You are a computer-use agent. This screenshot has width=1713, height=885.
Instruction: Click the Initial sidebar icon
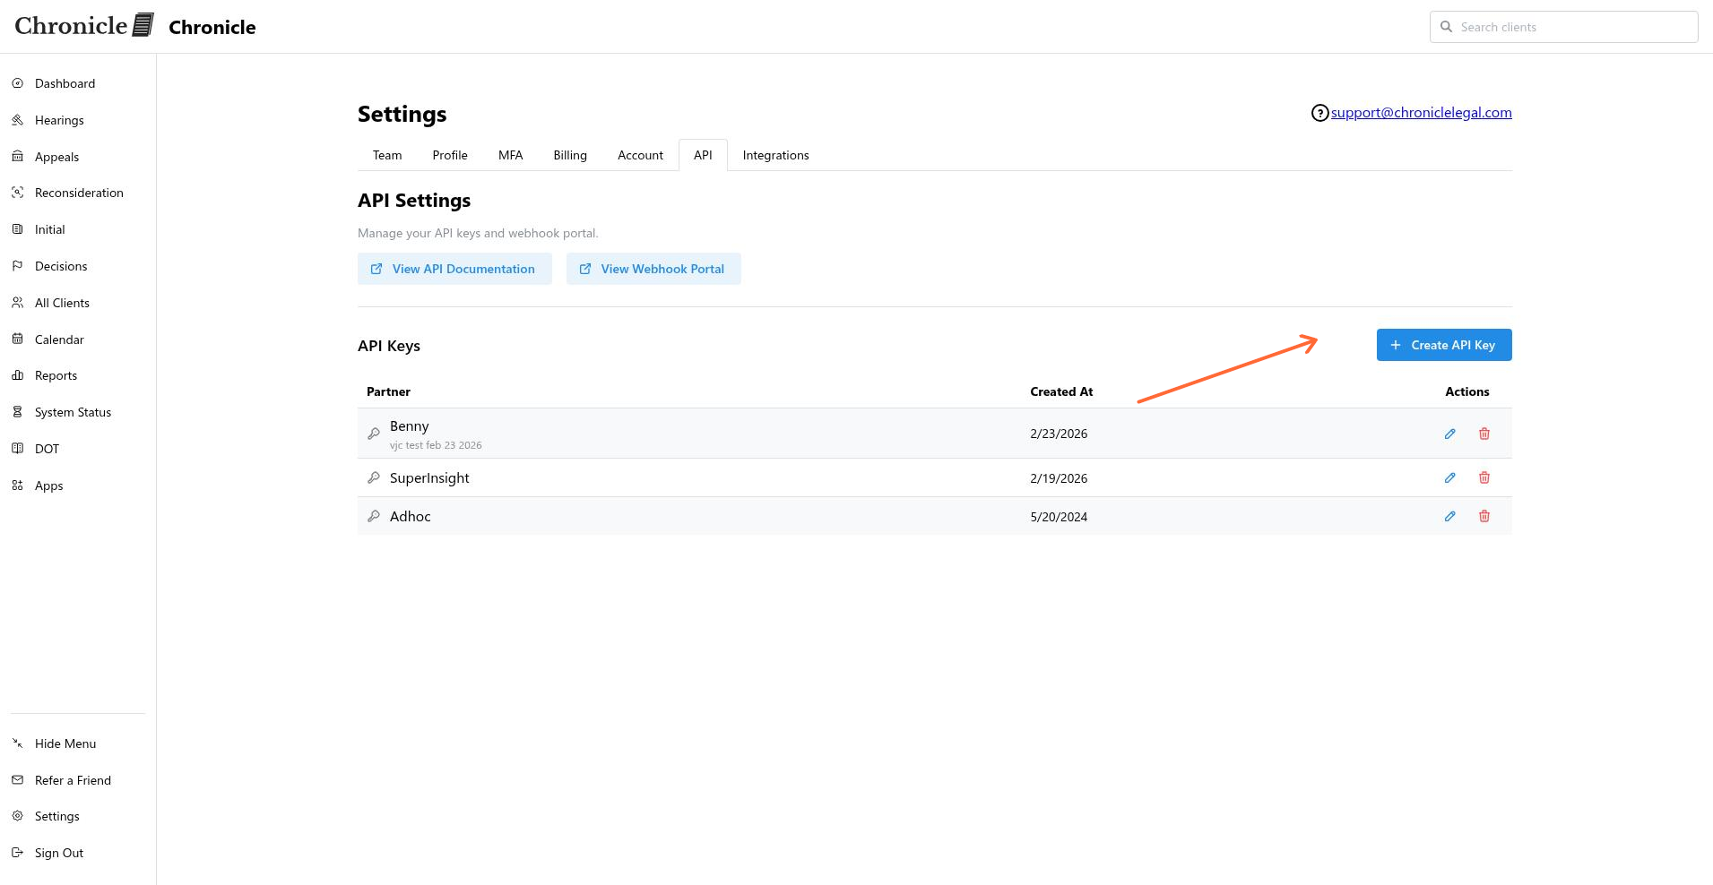pyautogui.click(x=17, y=229)
